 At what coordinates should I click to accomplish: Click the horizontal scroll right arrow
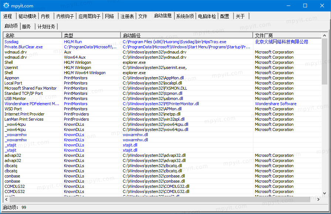pyautogui.click(x=318, y=199)
